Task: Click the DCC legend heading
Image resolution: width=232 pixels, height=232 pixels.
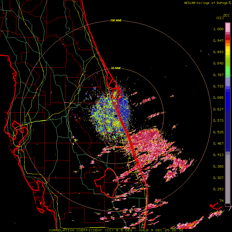Action: click(x=226, y=15)
